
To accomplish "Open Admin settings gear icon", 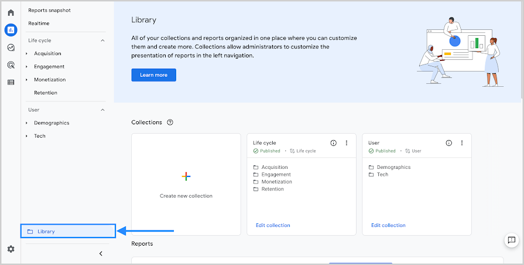I will 11,249.
